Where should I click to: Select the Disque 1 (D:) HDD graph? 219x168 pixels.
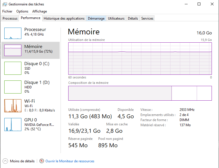(13, 87)
